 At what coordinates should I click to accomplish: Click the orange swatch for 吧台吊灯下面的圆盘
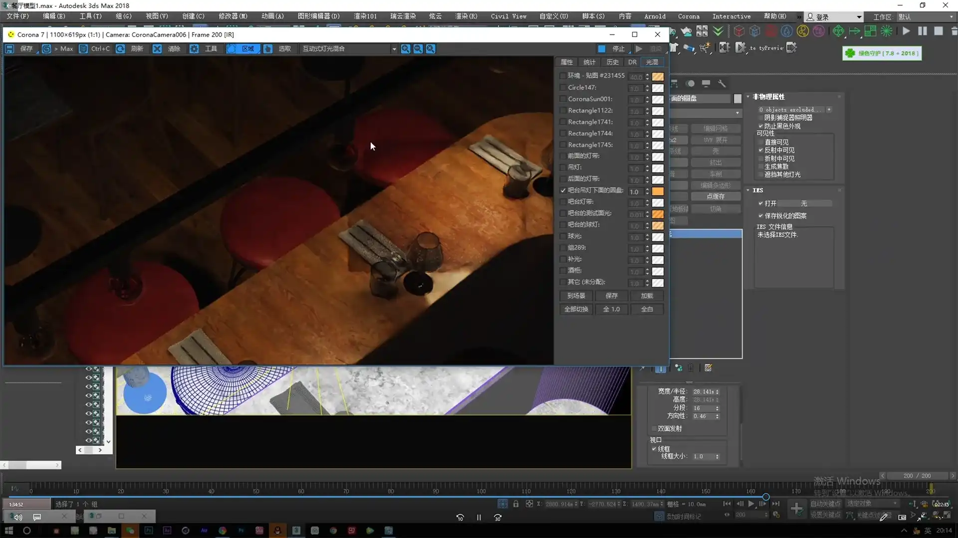tap(658, 191)
